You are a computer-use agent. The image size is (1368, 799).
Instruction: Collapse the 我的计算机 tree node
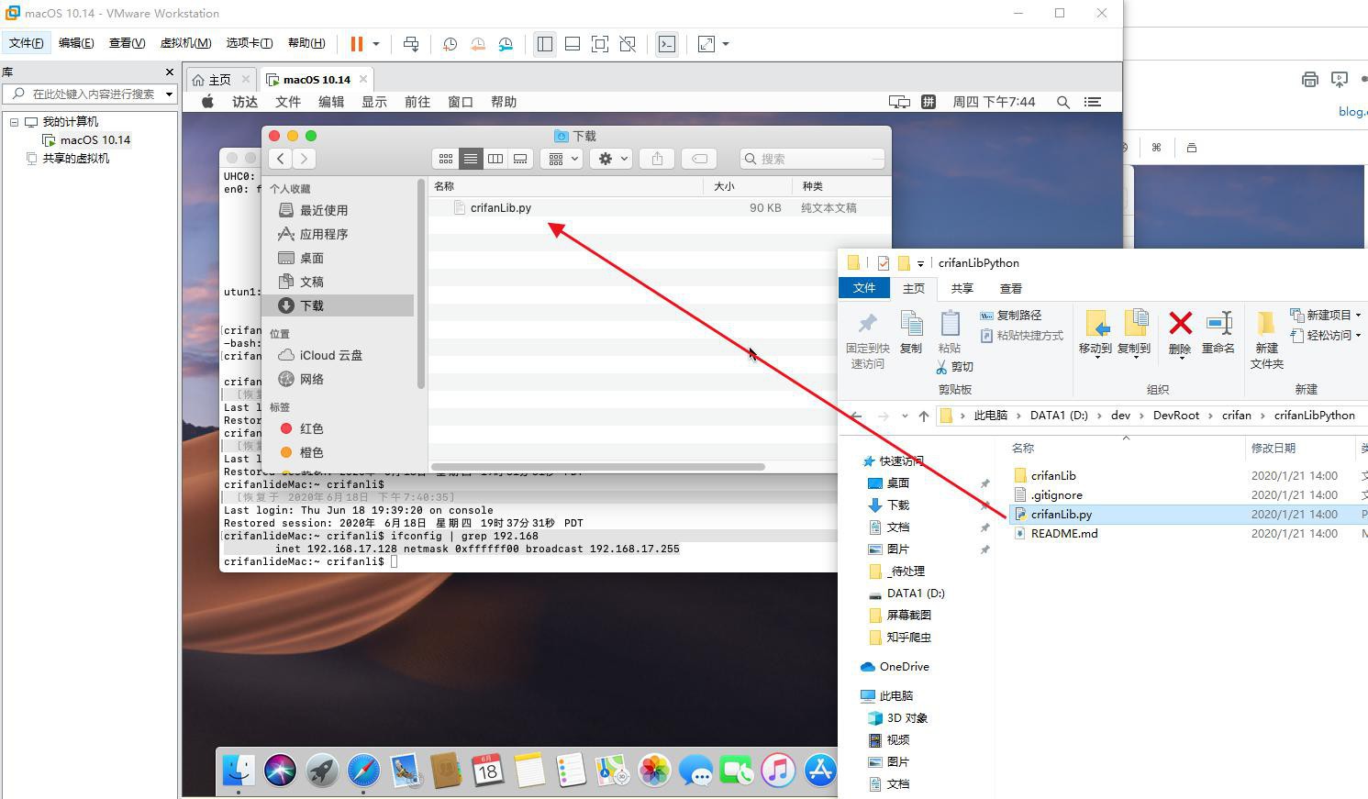14,121
